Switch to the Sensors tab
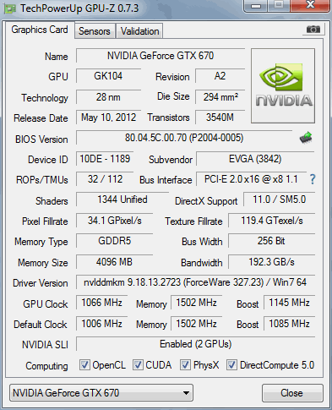This screenshot has width=332, height=410. 95,31
